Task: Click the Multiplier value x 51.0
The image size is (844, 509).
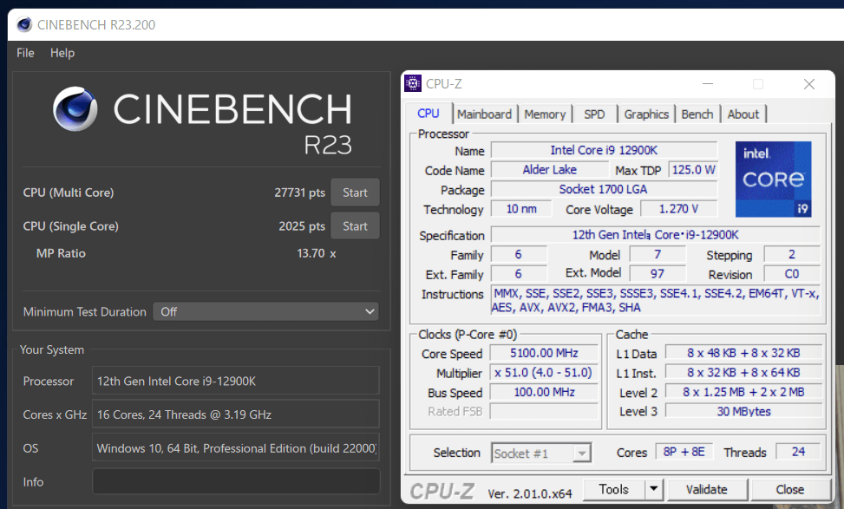Action: point(544,372)
